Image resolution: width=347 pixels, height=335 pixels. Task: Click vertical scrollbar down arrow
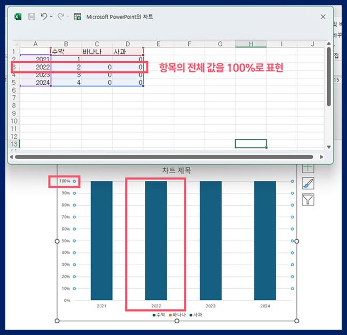[x=329, y=147]
